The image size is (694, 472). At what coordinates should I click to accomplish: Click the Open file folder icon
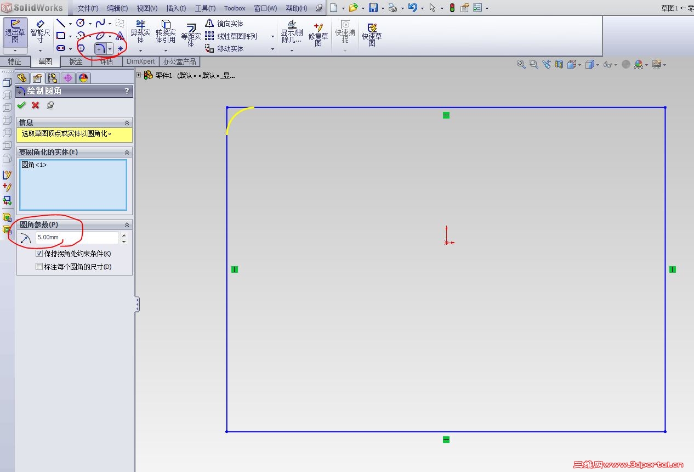[354, 8]
